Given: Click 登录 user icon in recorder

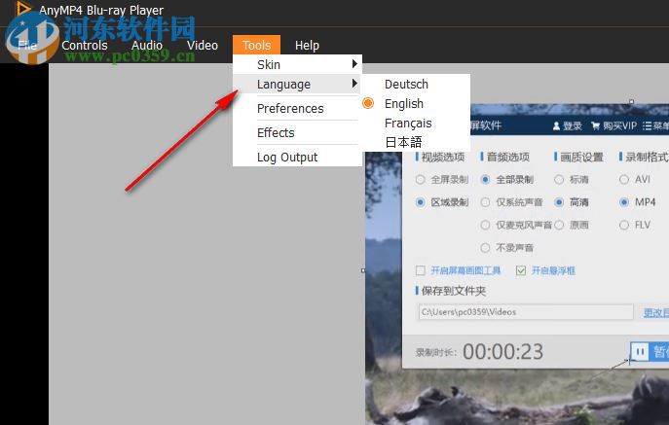Looking at the screenshot, I should [556, 126].
